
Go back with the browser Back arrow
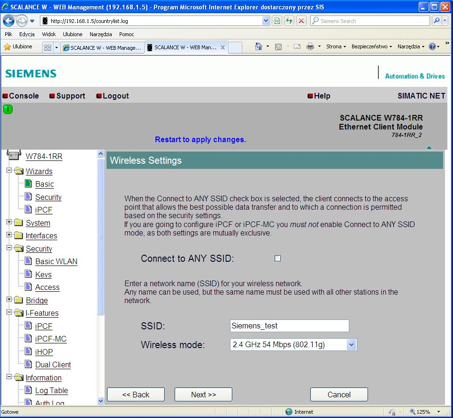(x=8, y=21)
